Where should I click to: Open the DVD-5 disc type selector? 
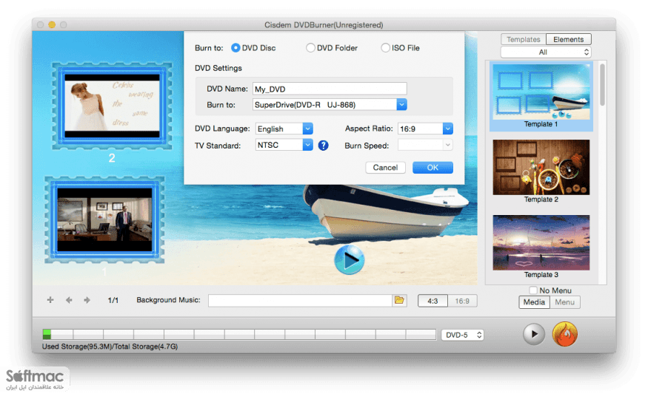coord(462,335)
